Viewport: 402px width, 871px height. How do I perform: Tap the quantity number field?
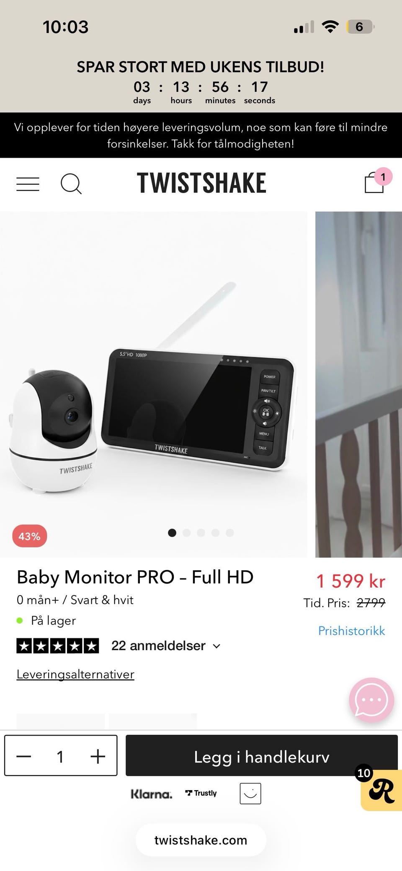(x=60, y=757)
